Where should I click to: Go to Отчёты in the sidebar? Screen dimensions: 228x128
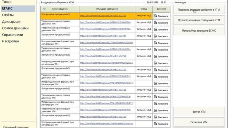(8, 15)
